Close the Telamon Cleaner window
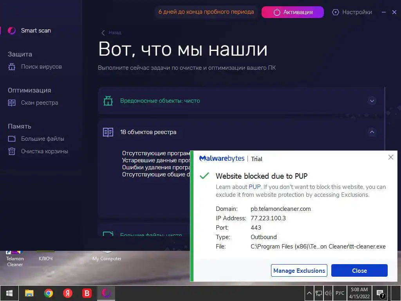The image size is (401, 301). (394, 12)
